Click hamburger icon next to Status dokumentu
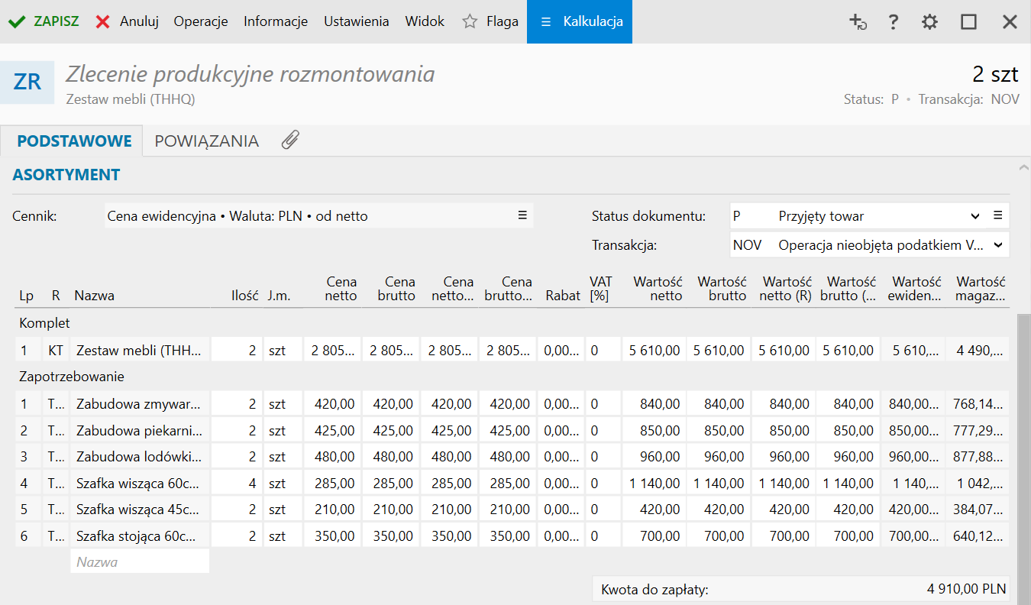Image resolution: width=1031 pixels, height=605 pixels. click(x=997, y=215)
